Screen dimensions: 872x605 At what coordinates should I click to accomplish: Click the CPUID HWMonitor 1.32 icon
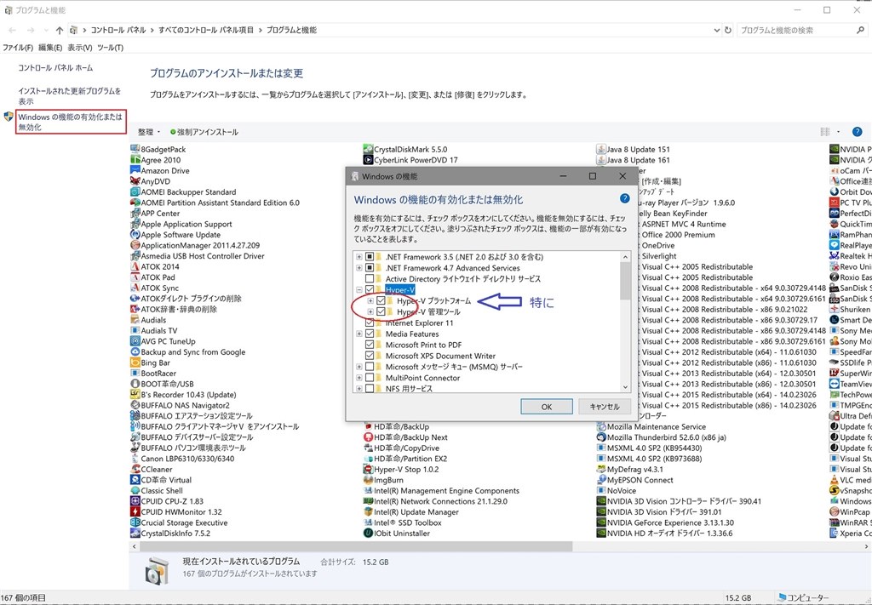pyautogui.click(x=135, y=511)
